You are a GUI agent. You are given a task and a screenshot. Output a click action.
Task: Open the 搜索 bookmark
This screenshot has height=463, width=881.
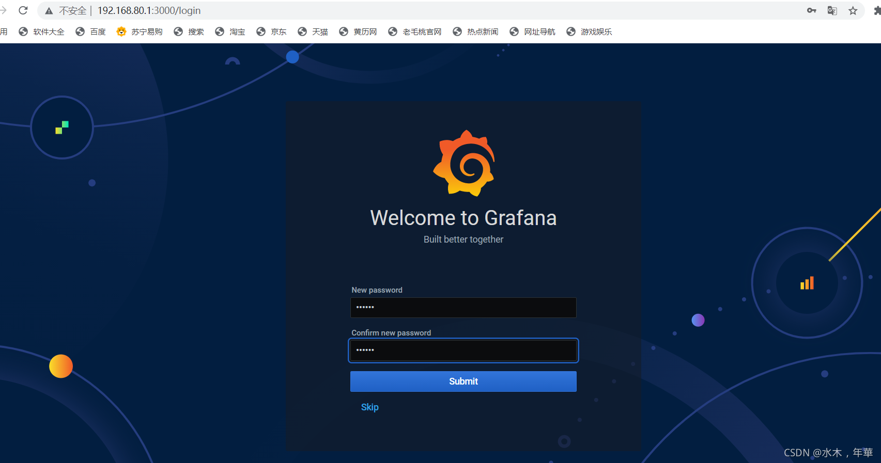point(189,31)
